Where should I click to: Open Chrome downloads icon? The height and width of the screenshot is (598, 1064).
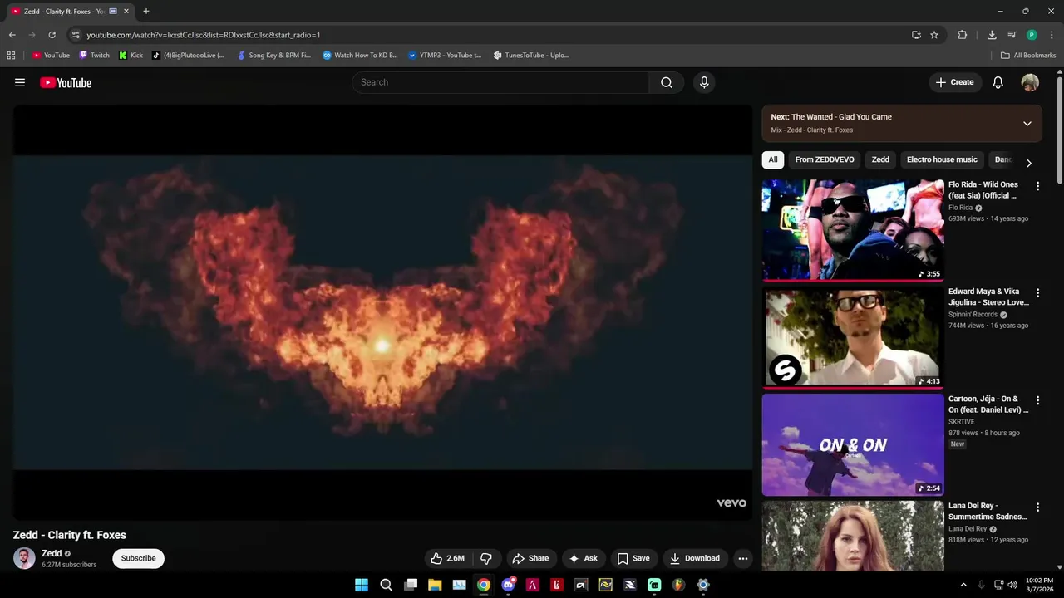coord(992,35)
